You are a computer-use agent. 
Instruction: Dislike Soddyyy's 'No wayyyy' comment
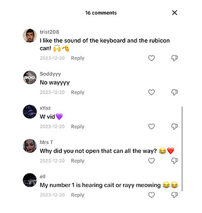(x=174, y=92)
